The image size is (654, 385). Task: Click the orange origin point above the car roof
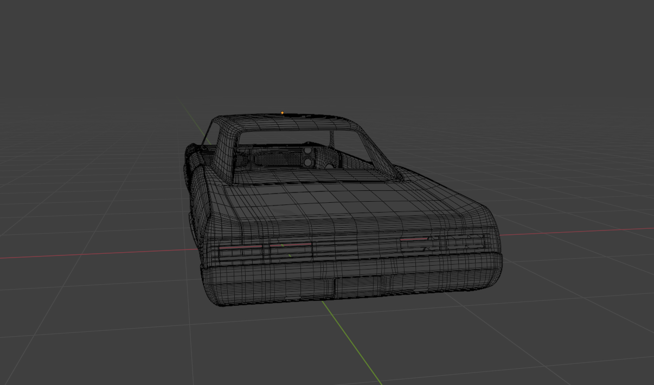pos(282,113)
